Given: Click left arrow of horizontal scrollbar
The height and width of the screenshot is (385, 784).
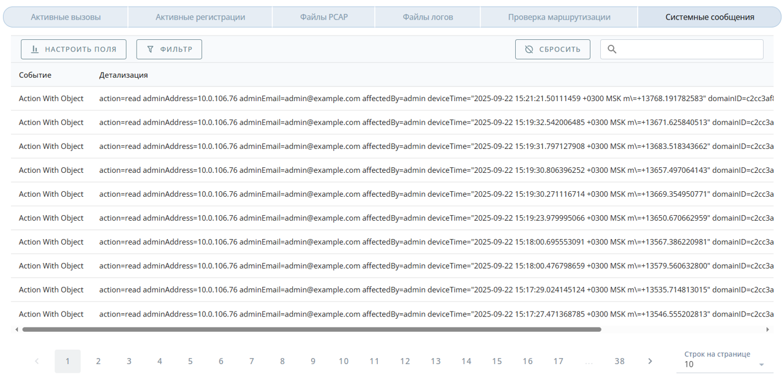Looking at the screenshot, I should (17, 330).
